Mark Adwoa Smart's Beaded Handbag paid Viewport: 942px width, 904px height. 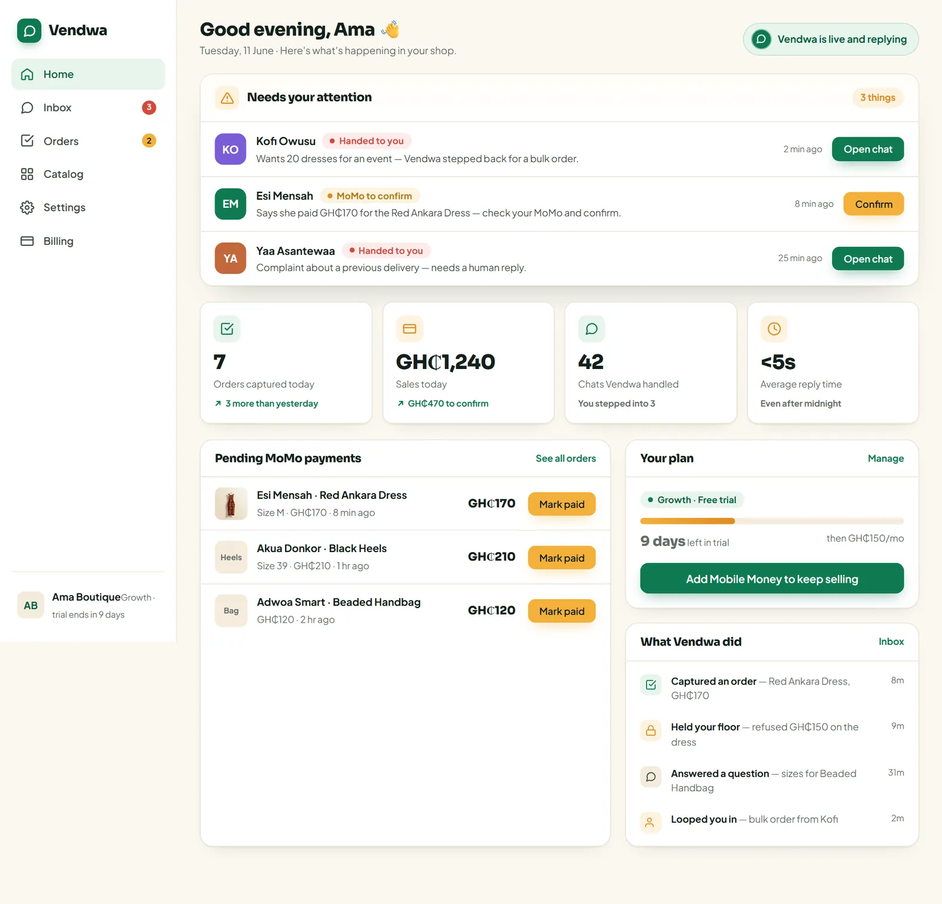click(x=562, y=611)
